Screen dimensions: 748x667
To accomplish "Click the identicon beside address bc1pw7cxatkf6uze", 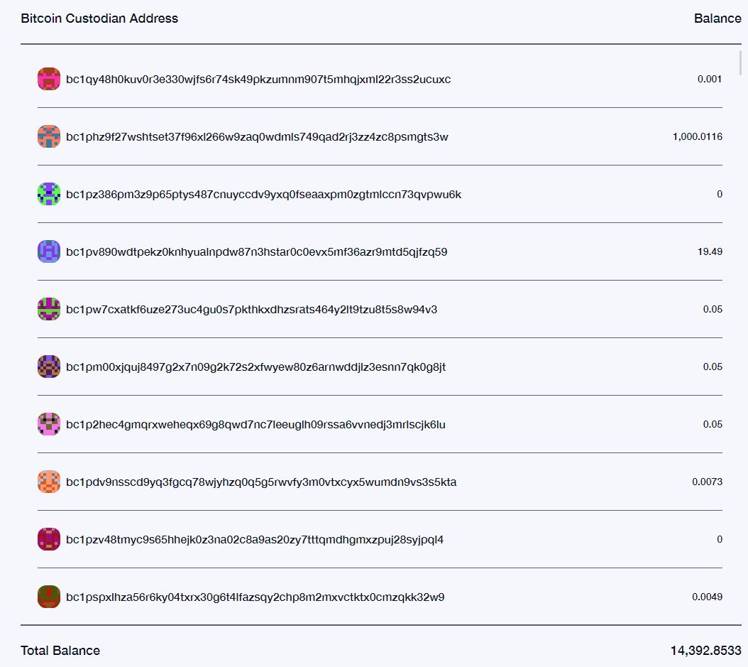I will 49,309.
